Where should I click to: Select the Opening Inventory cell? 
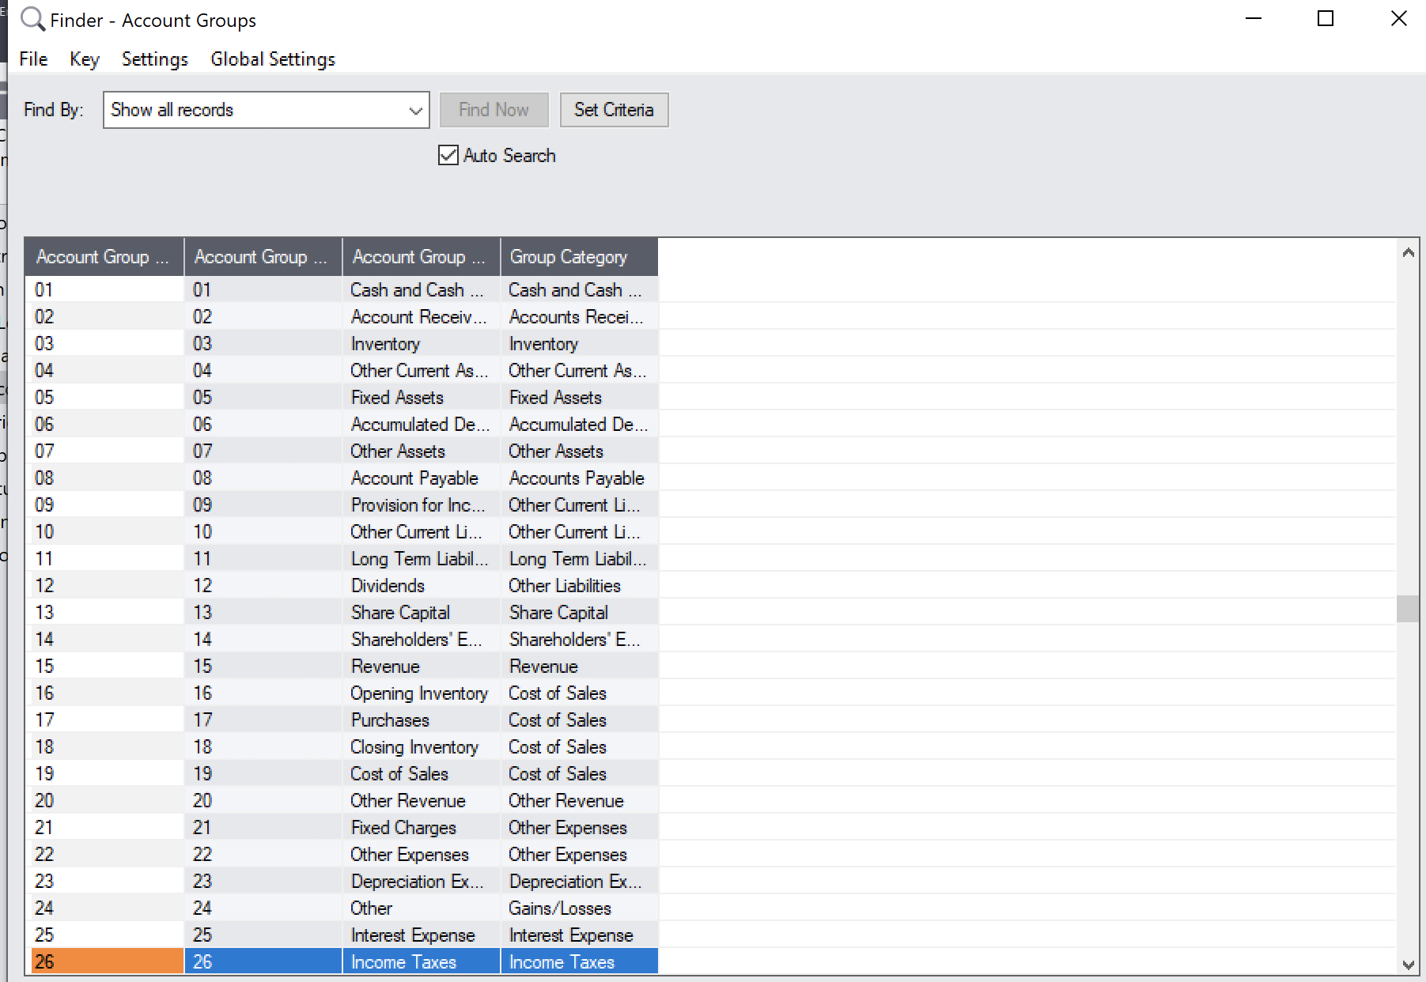[422, 693]
